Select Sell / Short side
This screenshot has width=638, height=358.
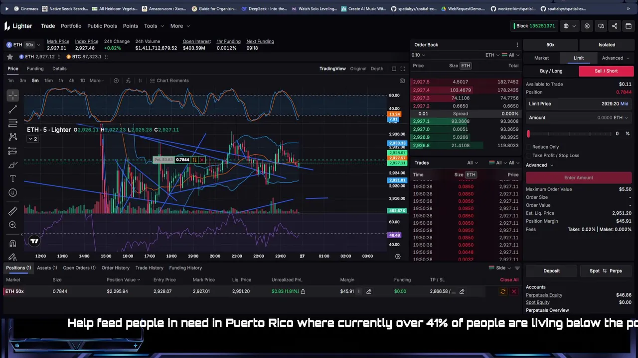[606, 71]
